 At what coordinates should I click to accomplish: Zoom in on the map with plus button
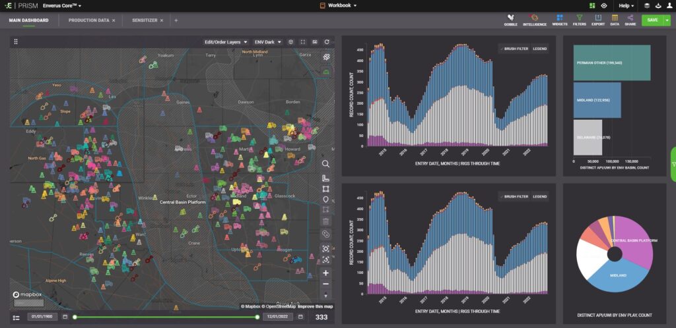click(325, 273)
